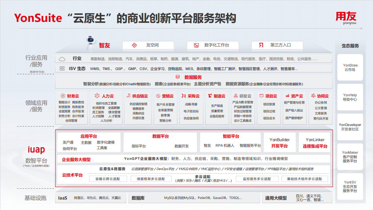This screenshot has width=373, height=210.
Task: Click the grid icon beside ISV 生态
Action: click(62, 69)
